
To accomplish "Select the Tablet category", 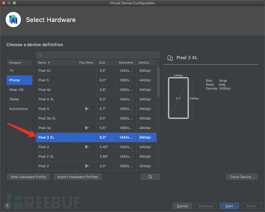I will [x=20, y=99].
